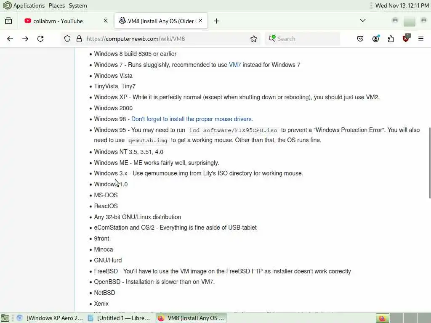Show desktop from the bottom panel

click(x=5, y=318)
